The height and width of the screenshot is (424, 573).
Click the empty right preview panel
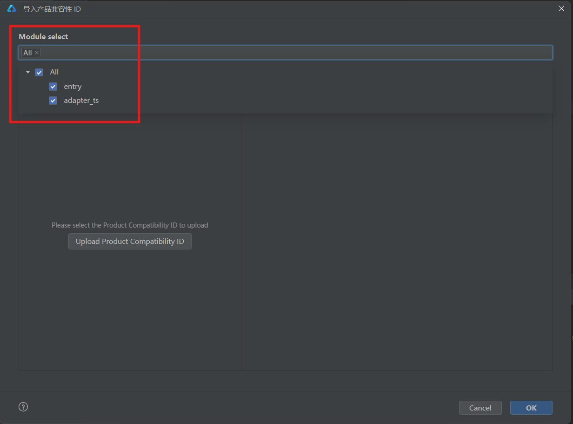396,242
